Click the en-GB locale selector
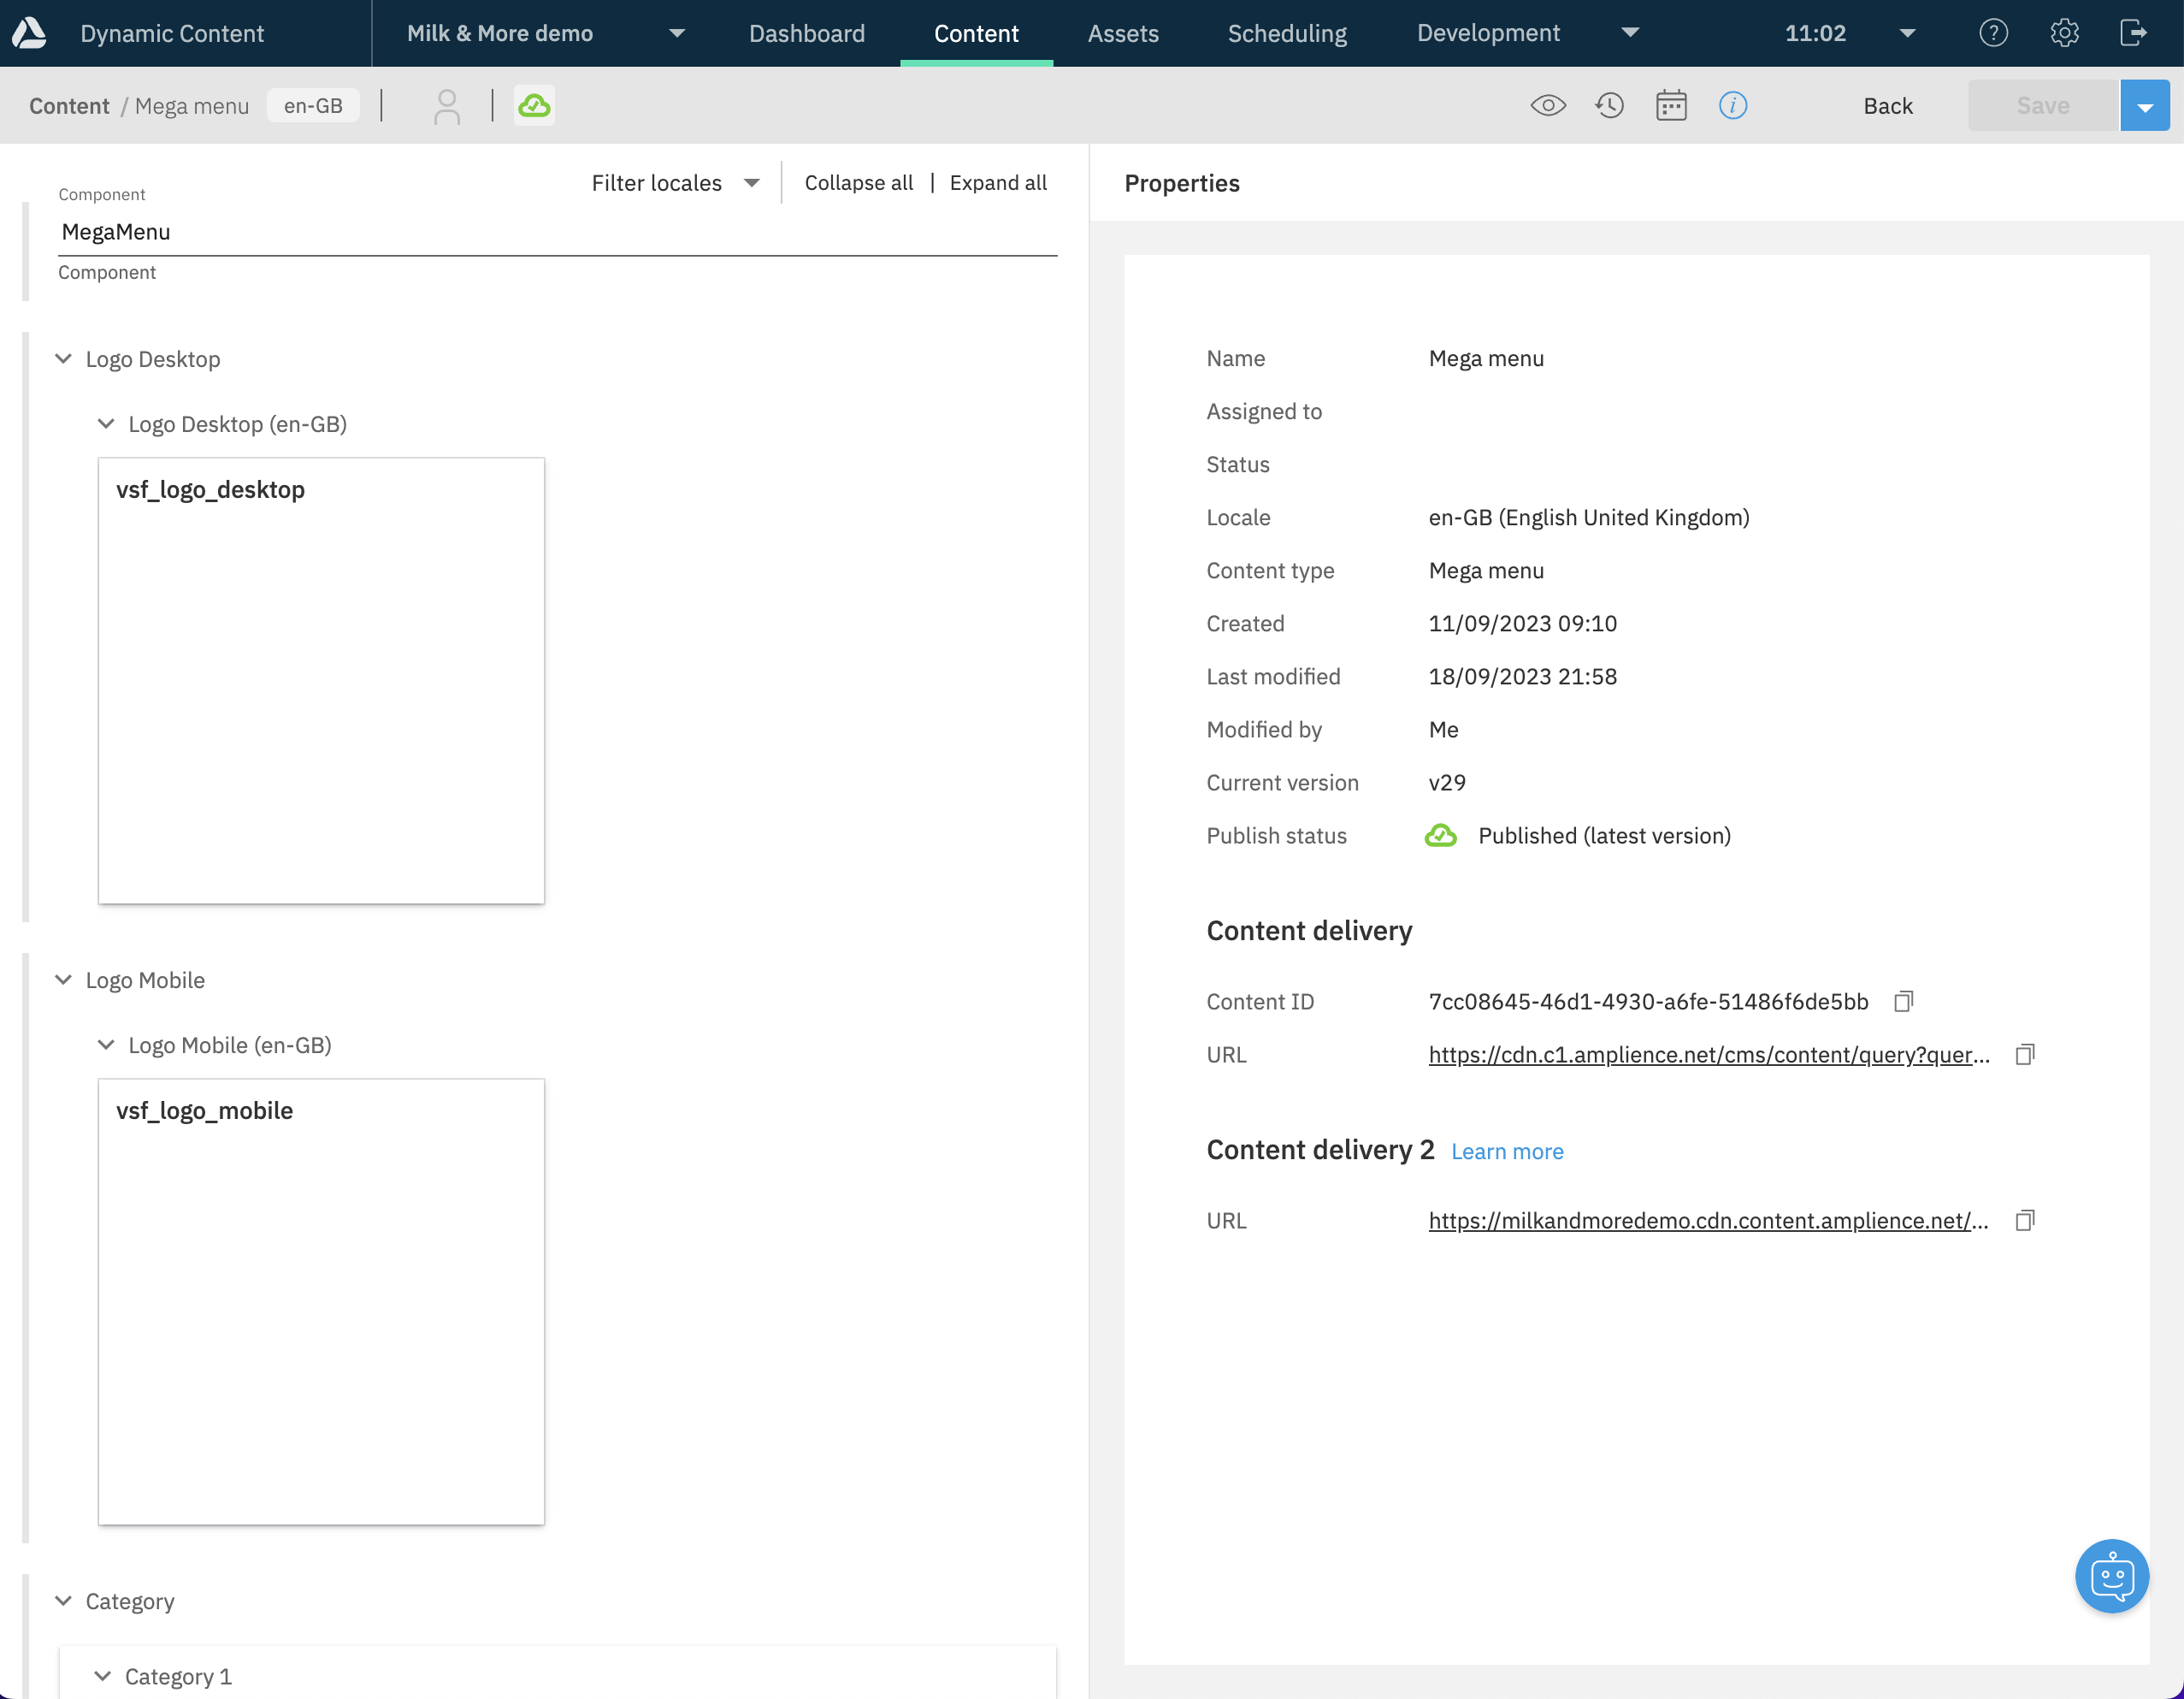The image size is (2184, 1699). (314, 104)
